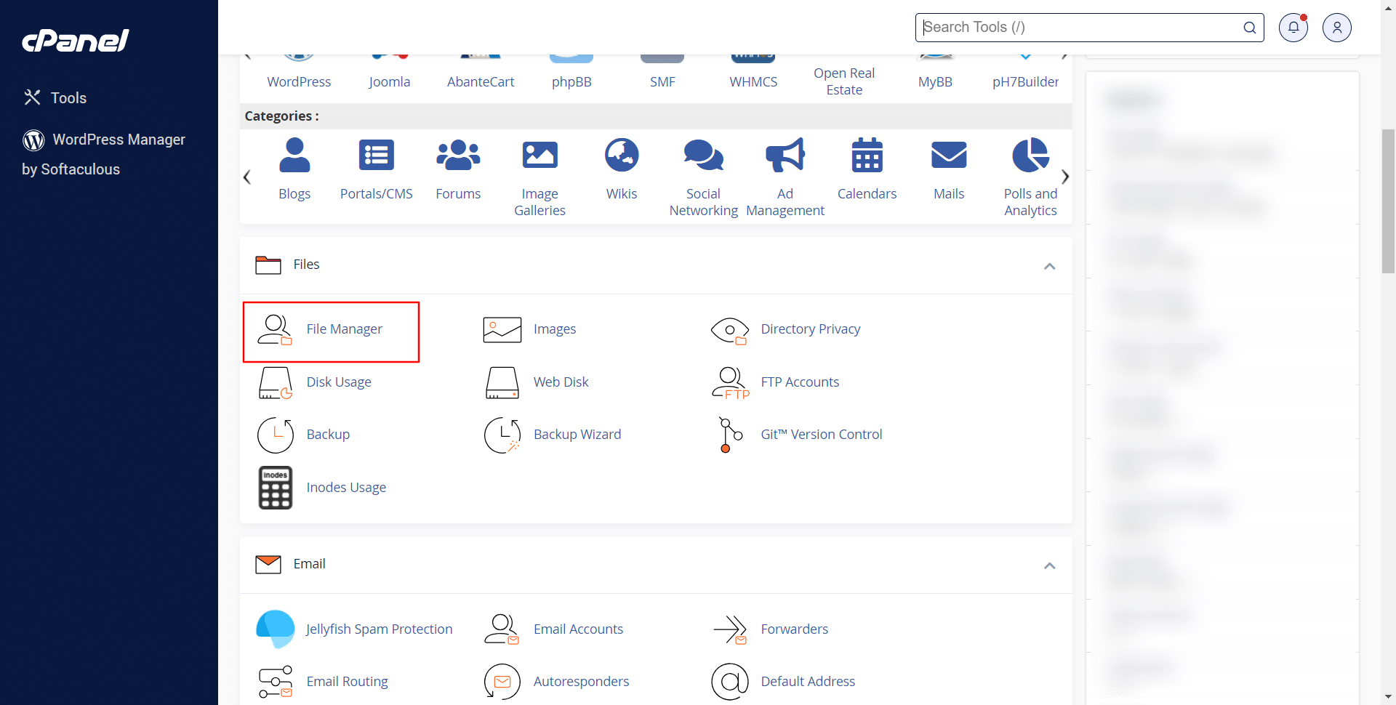The height and width of the screenshot is (705, 1396).
Task: Click the Inodes Usage calculator icon
Action: tap(276, 488)
